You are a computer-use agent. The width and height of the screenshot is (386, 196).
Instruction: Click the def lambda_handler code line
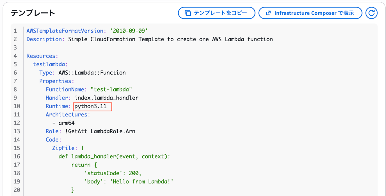115,156
